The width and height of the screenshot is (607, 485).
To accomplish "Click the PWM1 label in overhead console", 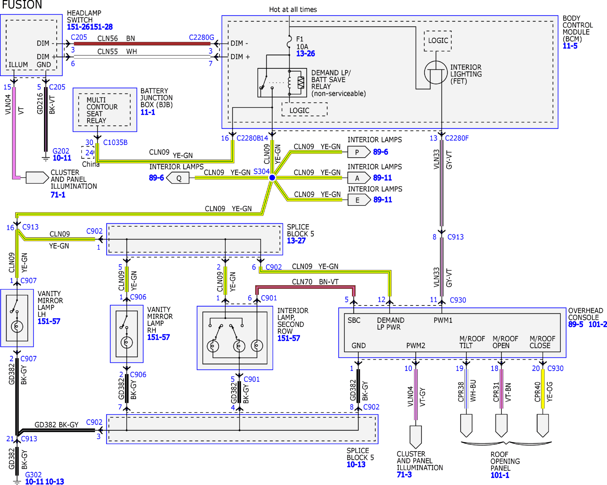I will (443, 320).
